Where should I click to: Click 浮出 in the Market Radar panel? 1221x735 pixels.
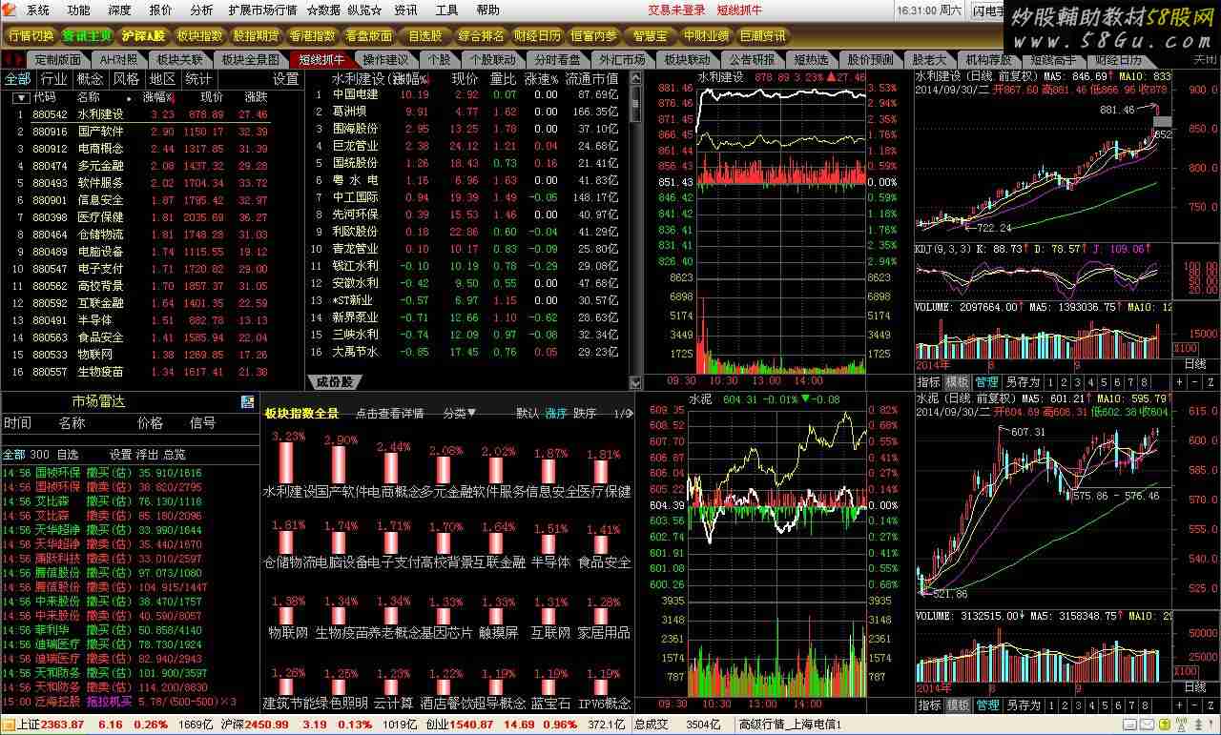[147, 455]
